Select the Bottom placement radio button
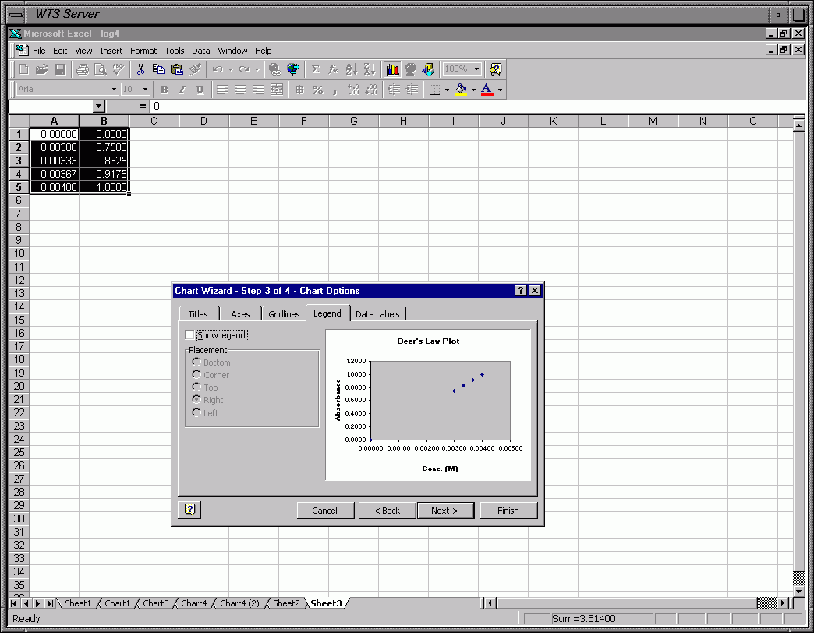814x633 pixels. pos(196,362)
